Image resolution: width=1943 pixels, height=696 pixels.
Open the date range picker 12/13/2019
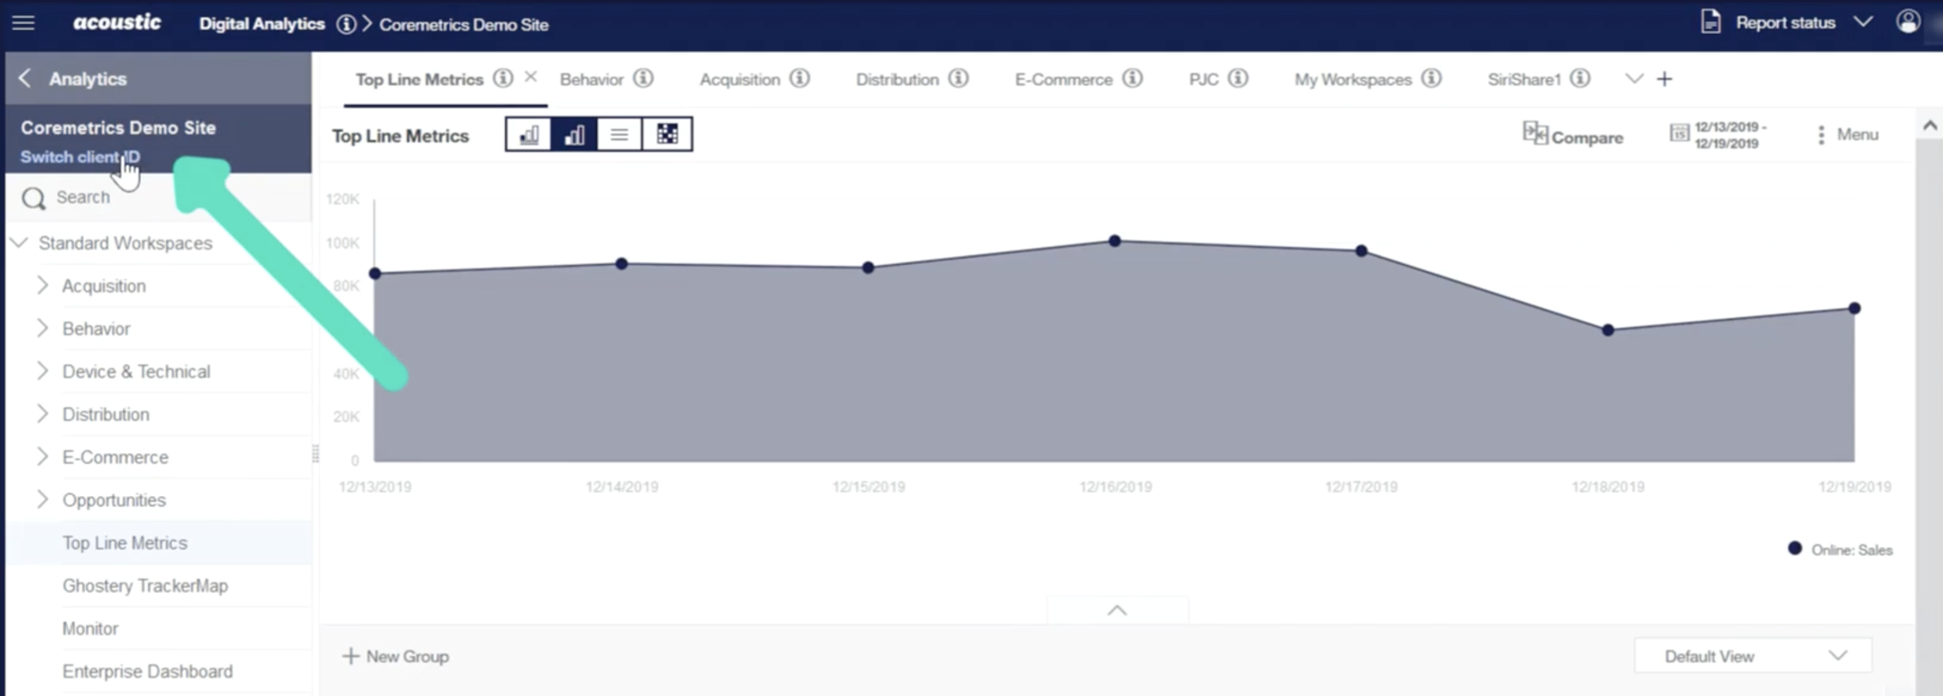[1718, 135]
